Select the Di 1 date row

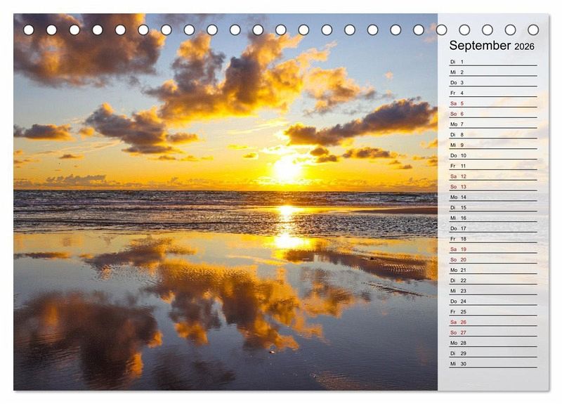[492, 62]
